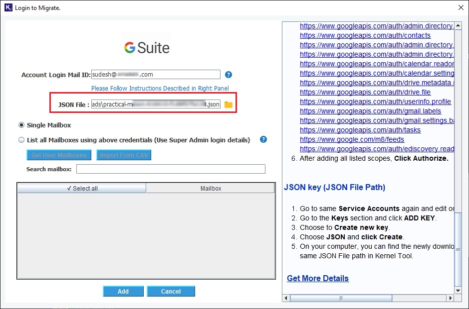Open the Get More Details link

318,278
